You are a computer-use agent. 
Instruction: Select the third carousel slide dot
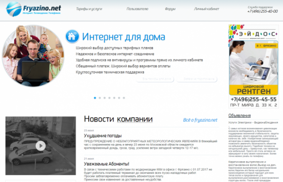tap(105, 98)
